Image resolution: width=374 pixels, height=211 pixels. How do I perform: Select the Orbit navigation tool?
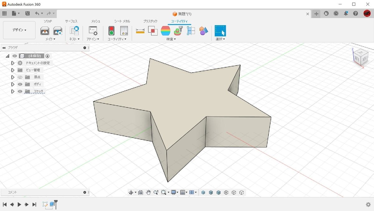[x=131, y=193]
